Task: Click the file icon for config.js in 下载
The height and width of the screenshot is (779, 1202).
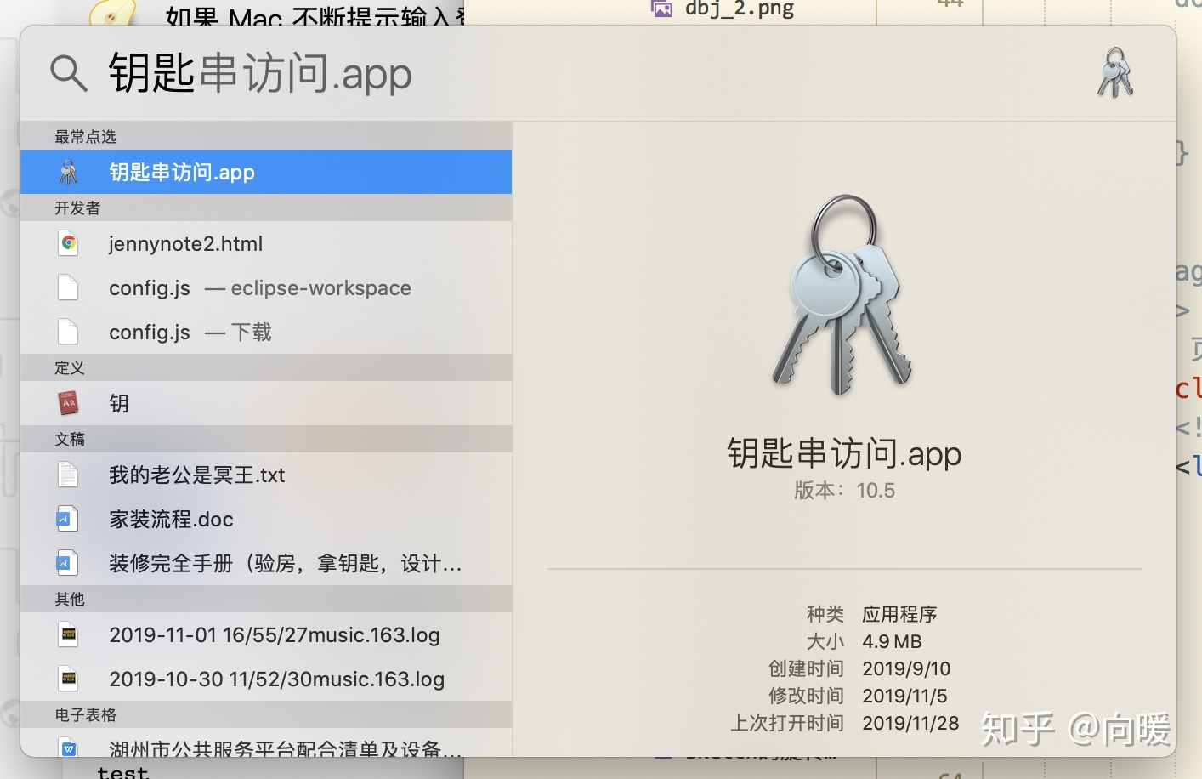Action: point(68,333)
